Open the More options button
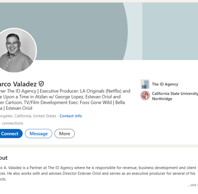 (x=64, y=134)
